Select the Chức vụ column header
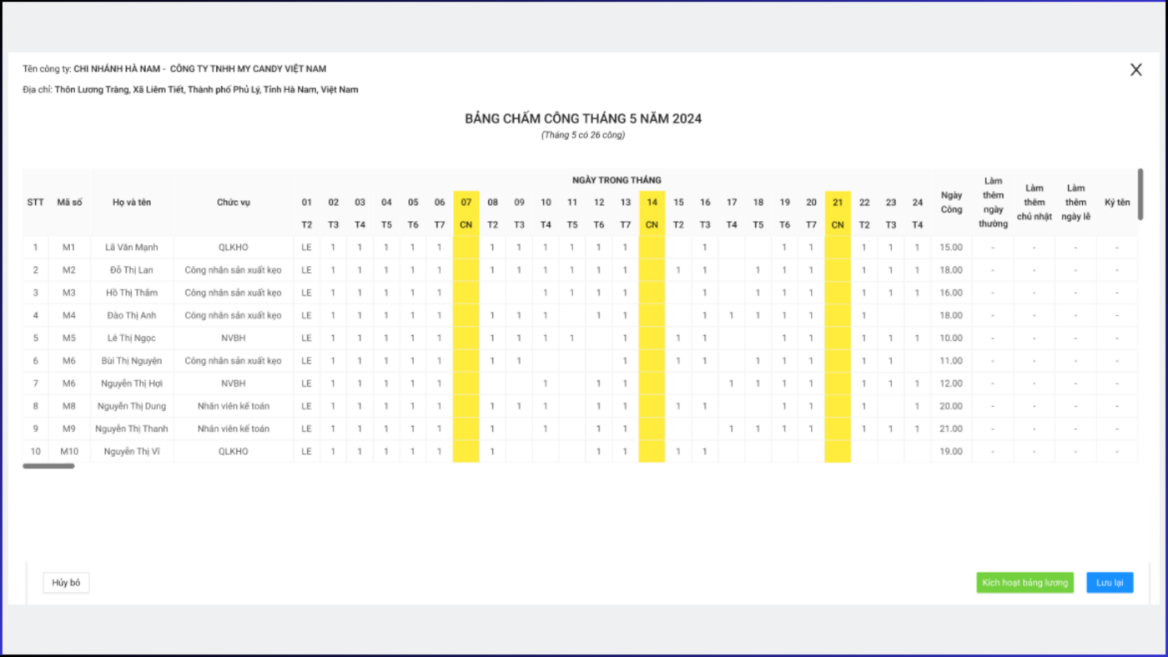Screen dimensions: 1168x657 [234, 203]
